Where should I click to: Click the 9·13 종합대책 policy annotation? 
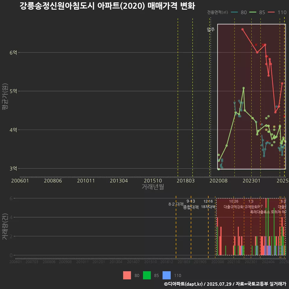(191, 204)
